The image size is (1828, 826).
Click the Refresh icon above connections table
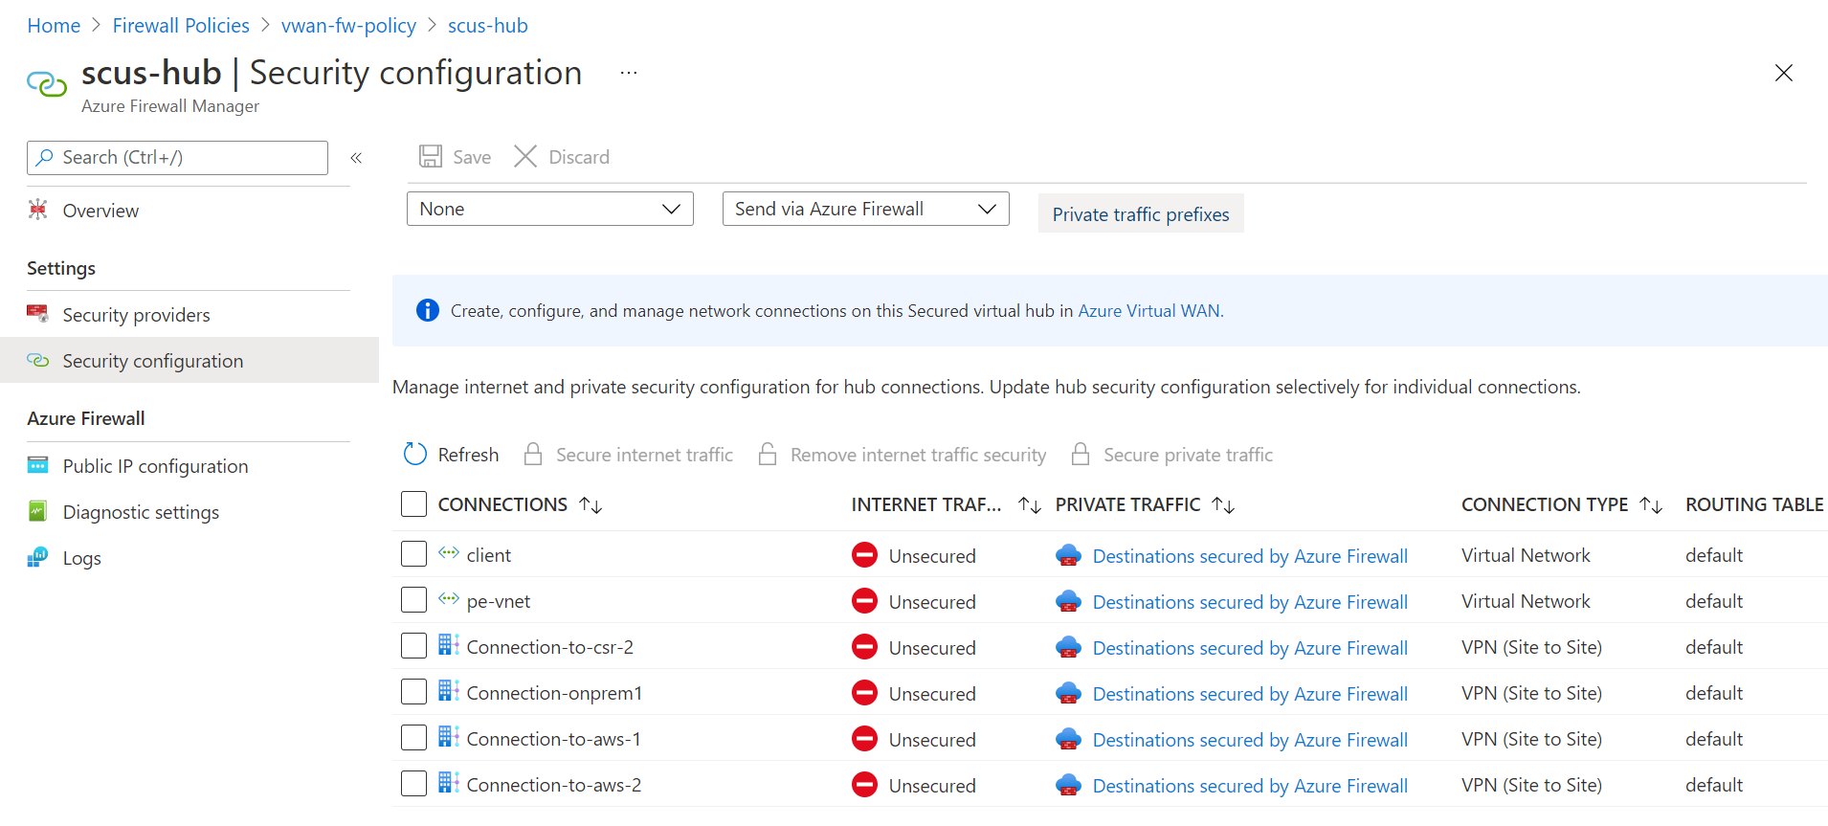pos(415,455)
